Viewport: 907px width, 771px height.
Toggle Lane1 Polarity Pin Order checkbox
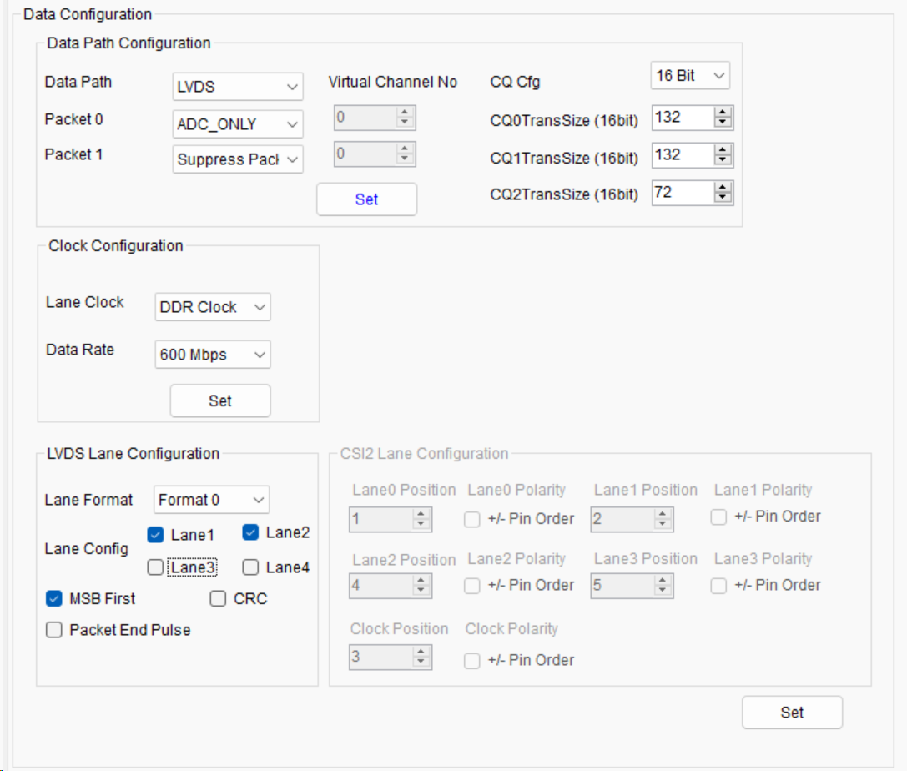click(718, 517)
